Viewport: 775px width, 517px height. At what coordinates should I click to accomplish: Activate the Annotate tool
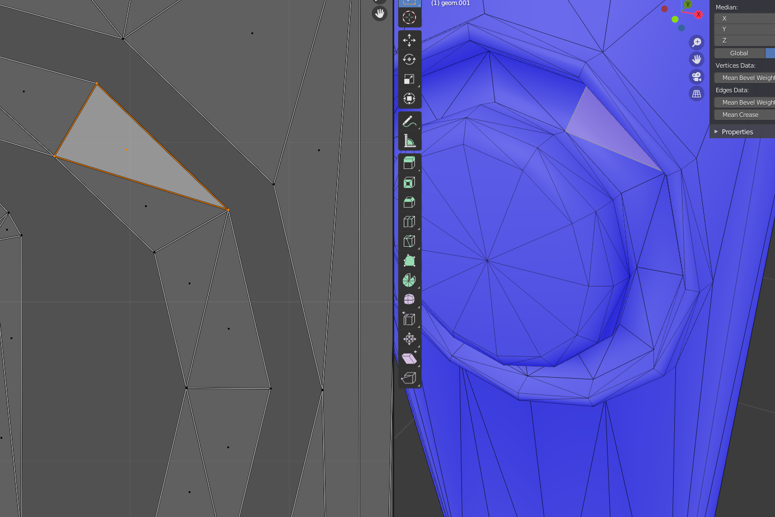[409, 121]
